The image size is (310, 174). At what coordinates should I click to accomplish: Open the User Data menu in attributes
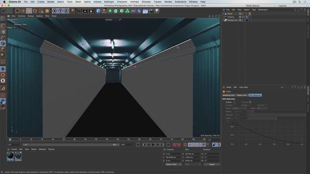pos(243,87)
